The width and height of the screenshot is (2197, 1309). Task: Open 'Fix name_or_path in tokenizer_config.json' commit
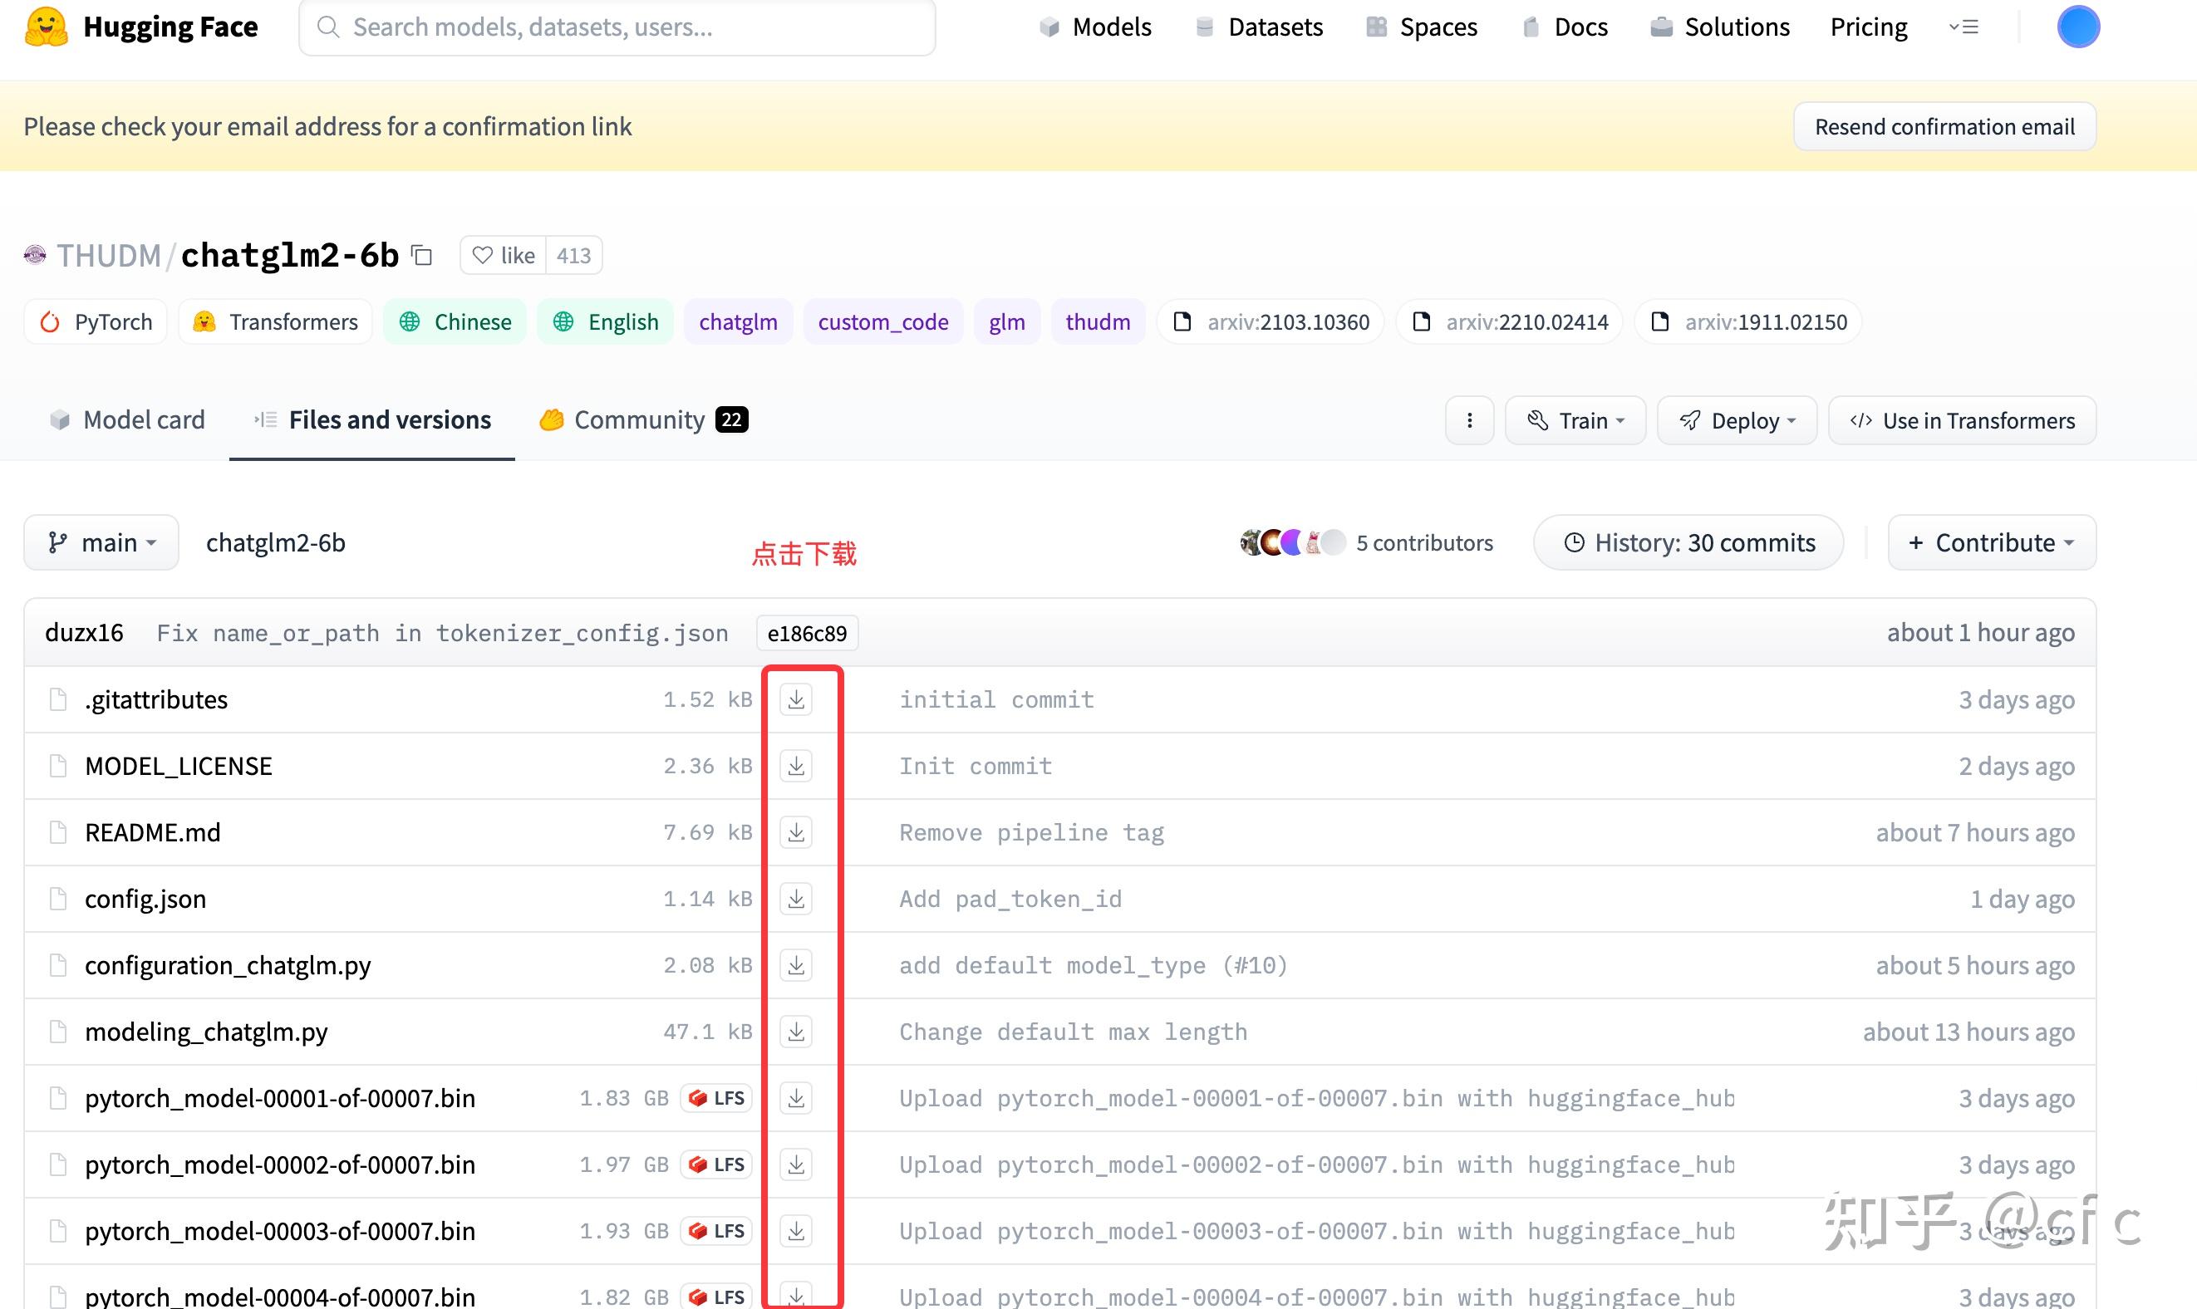tap(442, 634)
